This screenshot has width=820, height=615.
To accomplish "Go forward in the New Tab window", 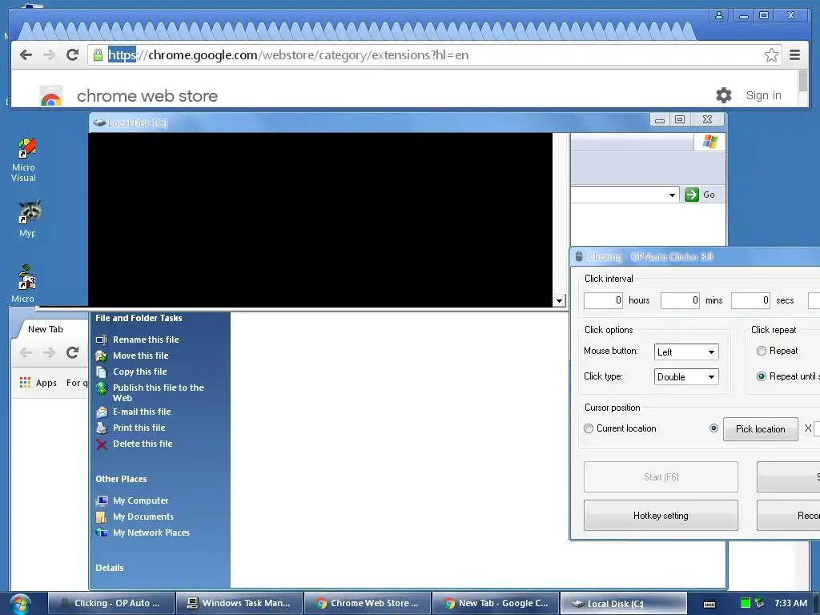I will pos(49,352).
